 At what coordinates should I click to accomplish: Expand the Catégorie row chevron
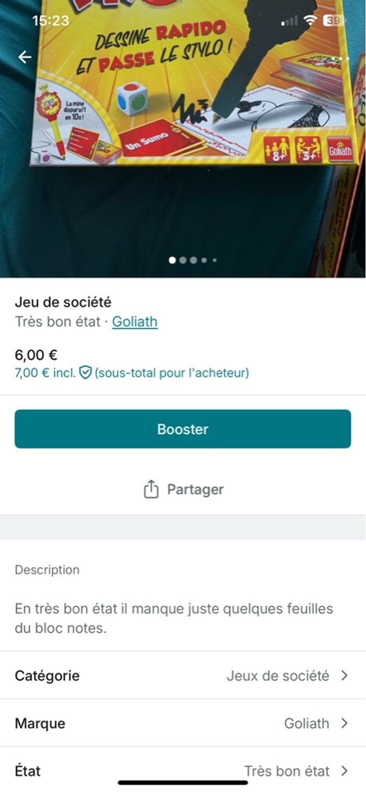(x=344, y=676)
